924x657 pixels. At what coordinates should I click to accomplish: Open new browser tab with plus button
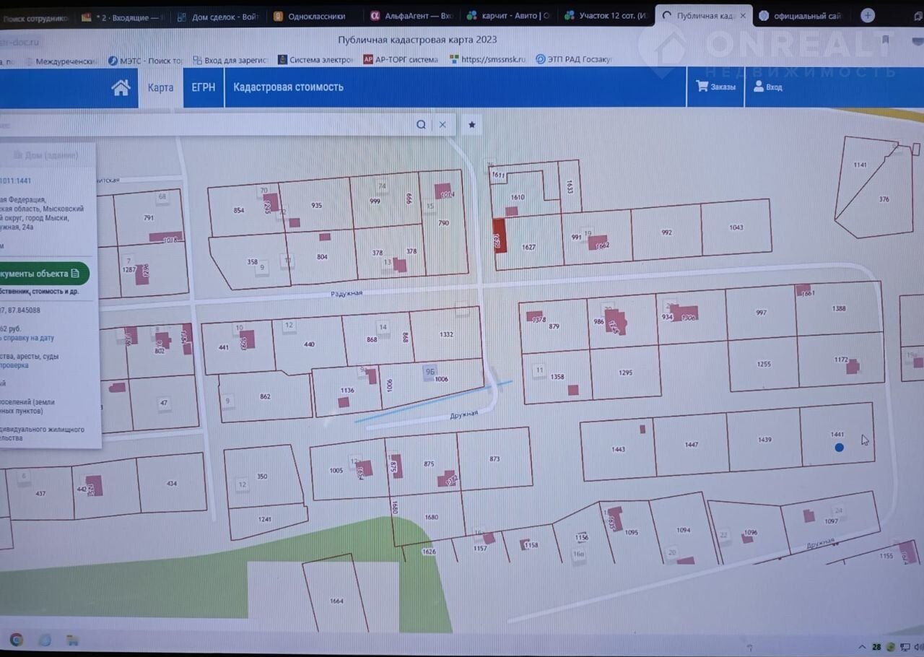pos(868,15)
